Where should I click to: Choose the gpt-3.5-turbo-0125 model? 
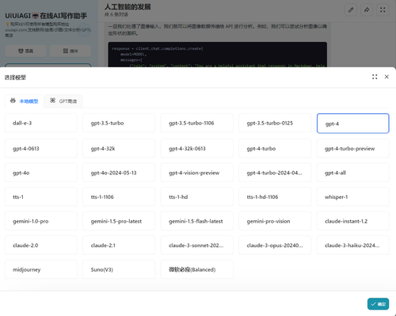275,123
